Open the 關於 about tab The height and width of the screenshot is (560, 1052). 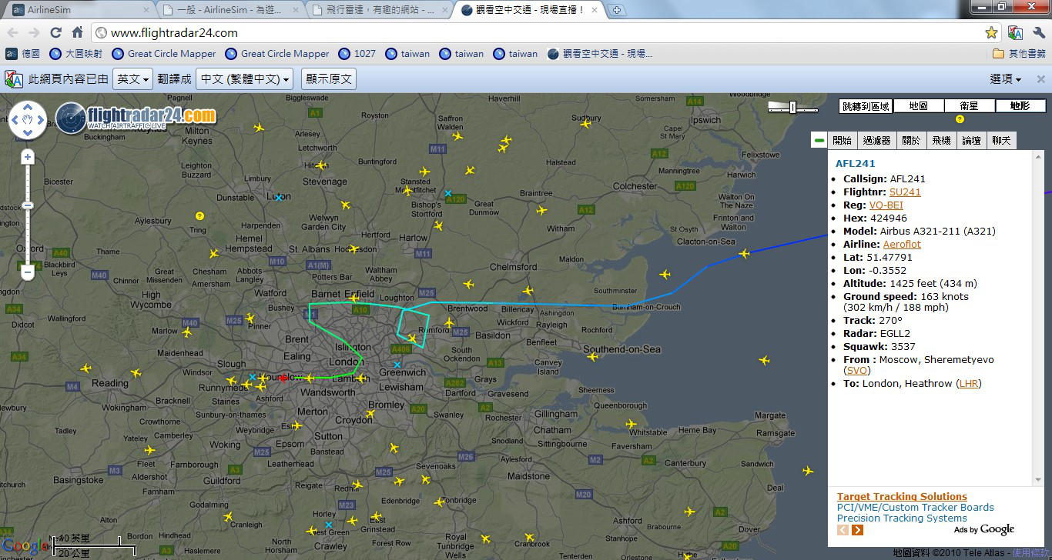911,140
